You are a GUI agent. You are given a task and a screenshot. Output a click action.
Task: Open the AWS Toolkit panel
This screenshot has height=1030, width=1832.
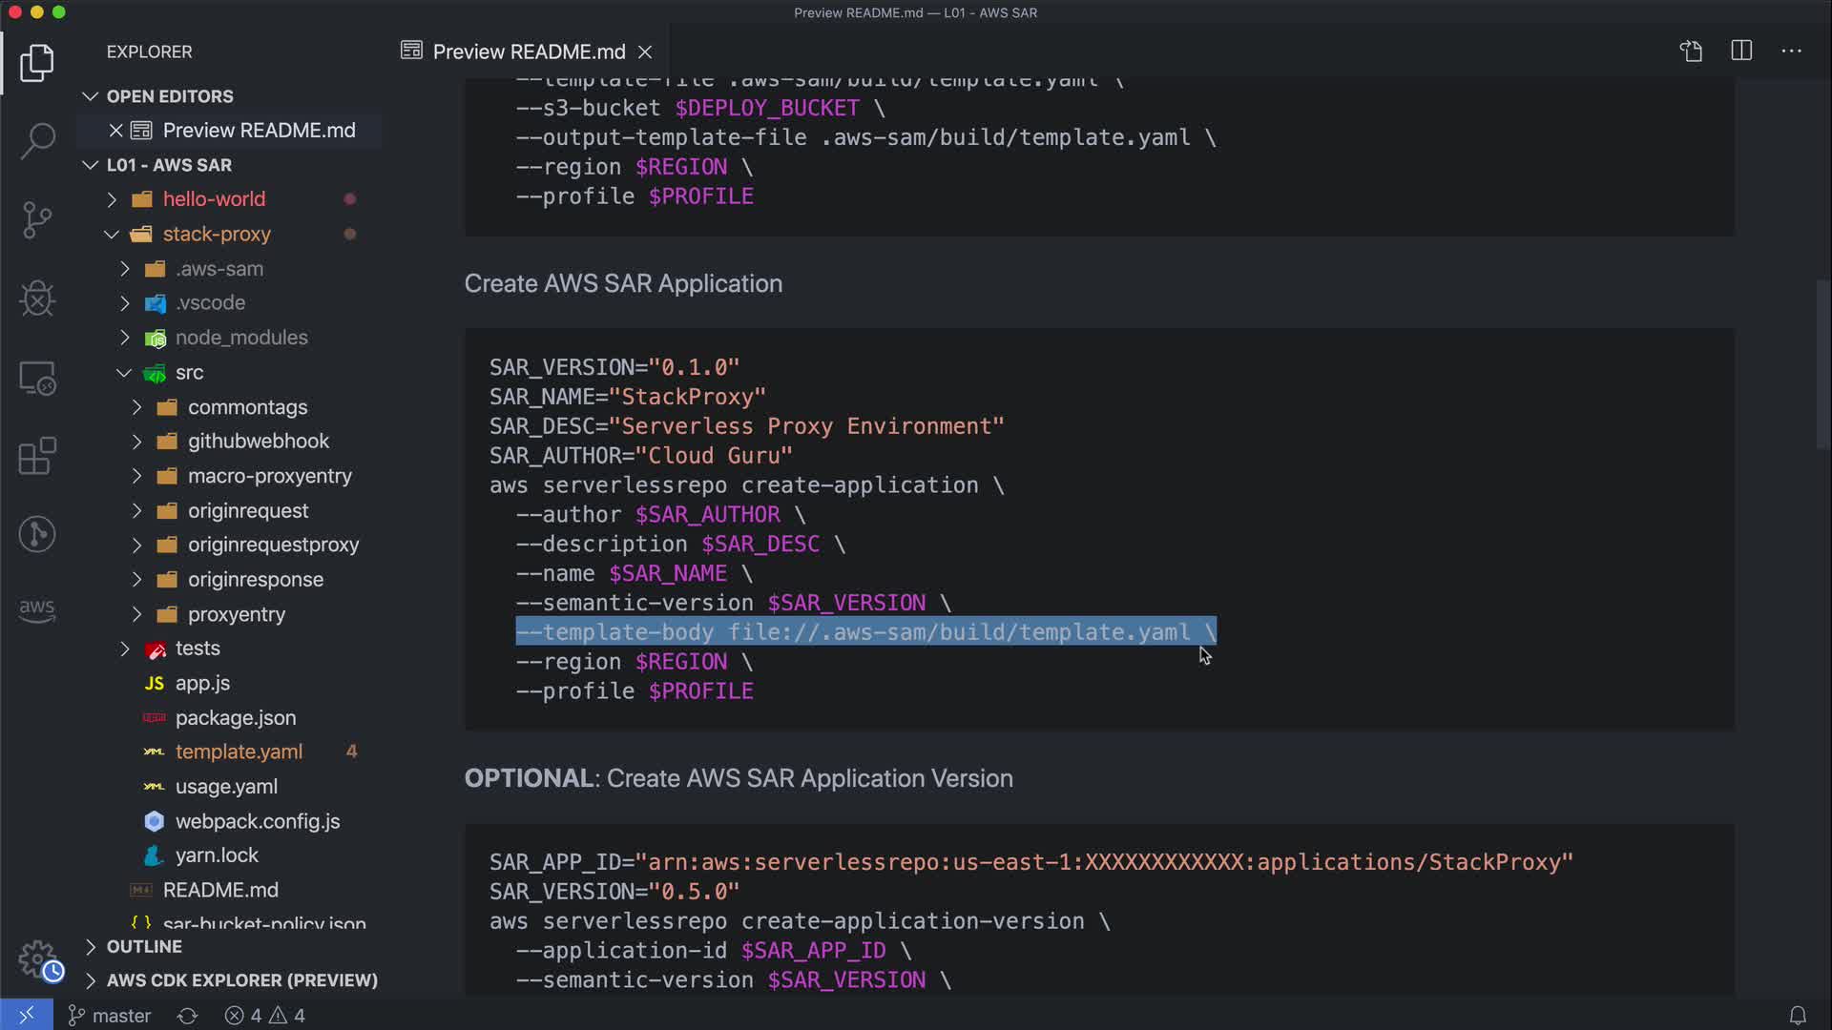[x=37, y=610]
